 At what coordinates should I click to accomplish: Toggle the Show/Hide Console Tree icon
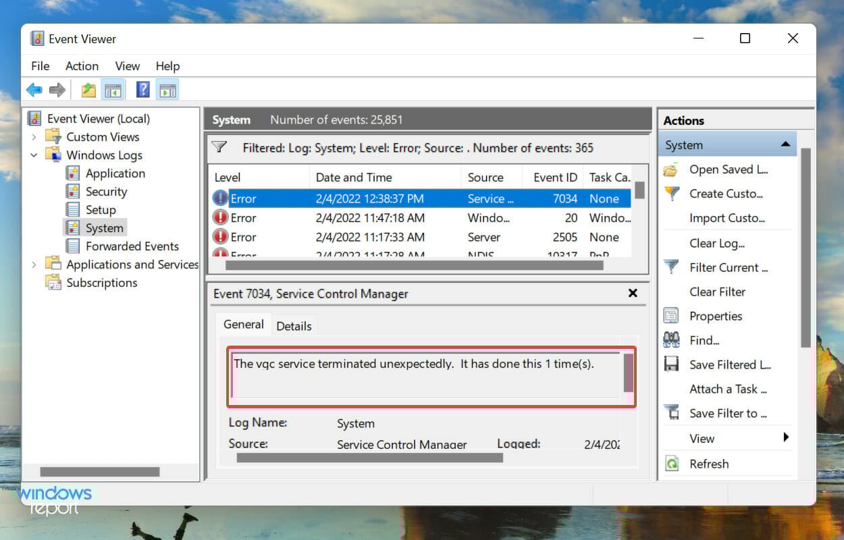click(x=113, y=90)
